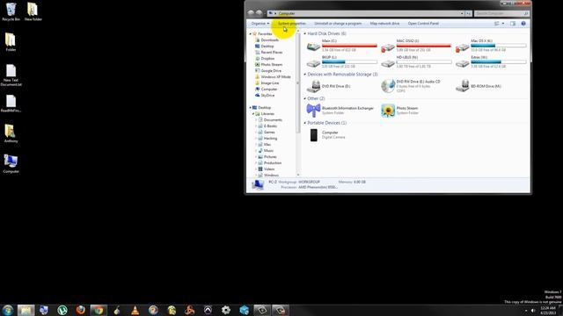Open SkyDrive in Favorites
563x316 pixels.
(267, 96)
